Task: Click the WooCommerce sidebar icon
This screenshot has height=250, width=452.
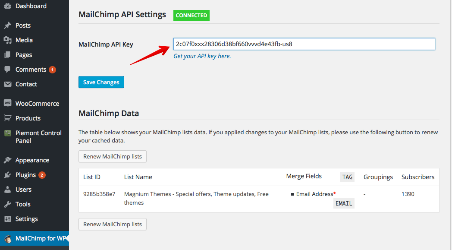Action: tap(7, 104)
